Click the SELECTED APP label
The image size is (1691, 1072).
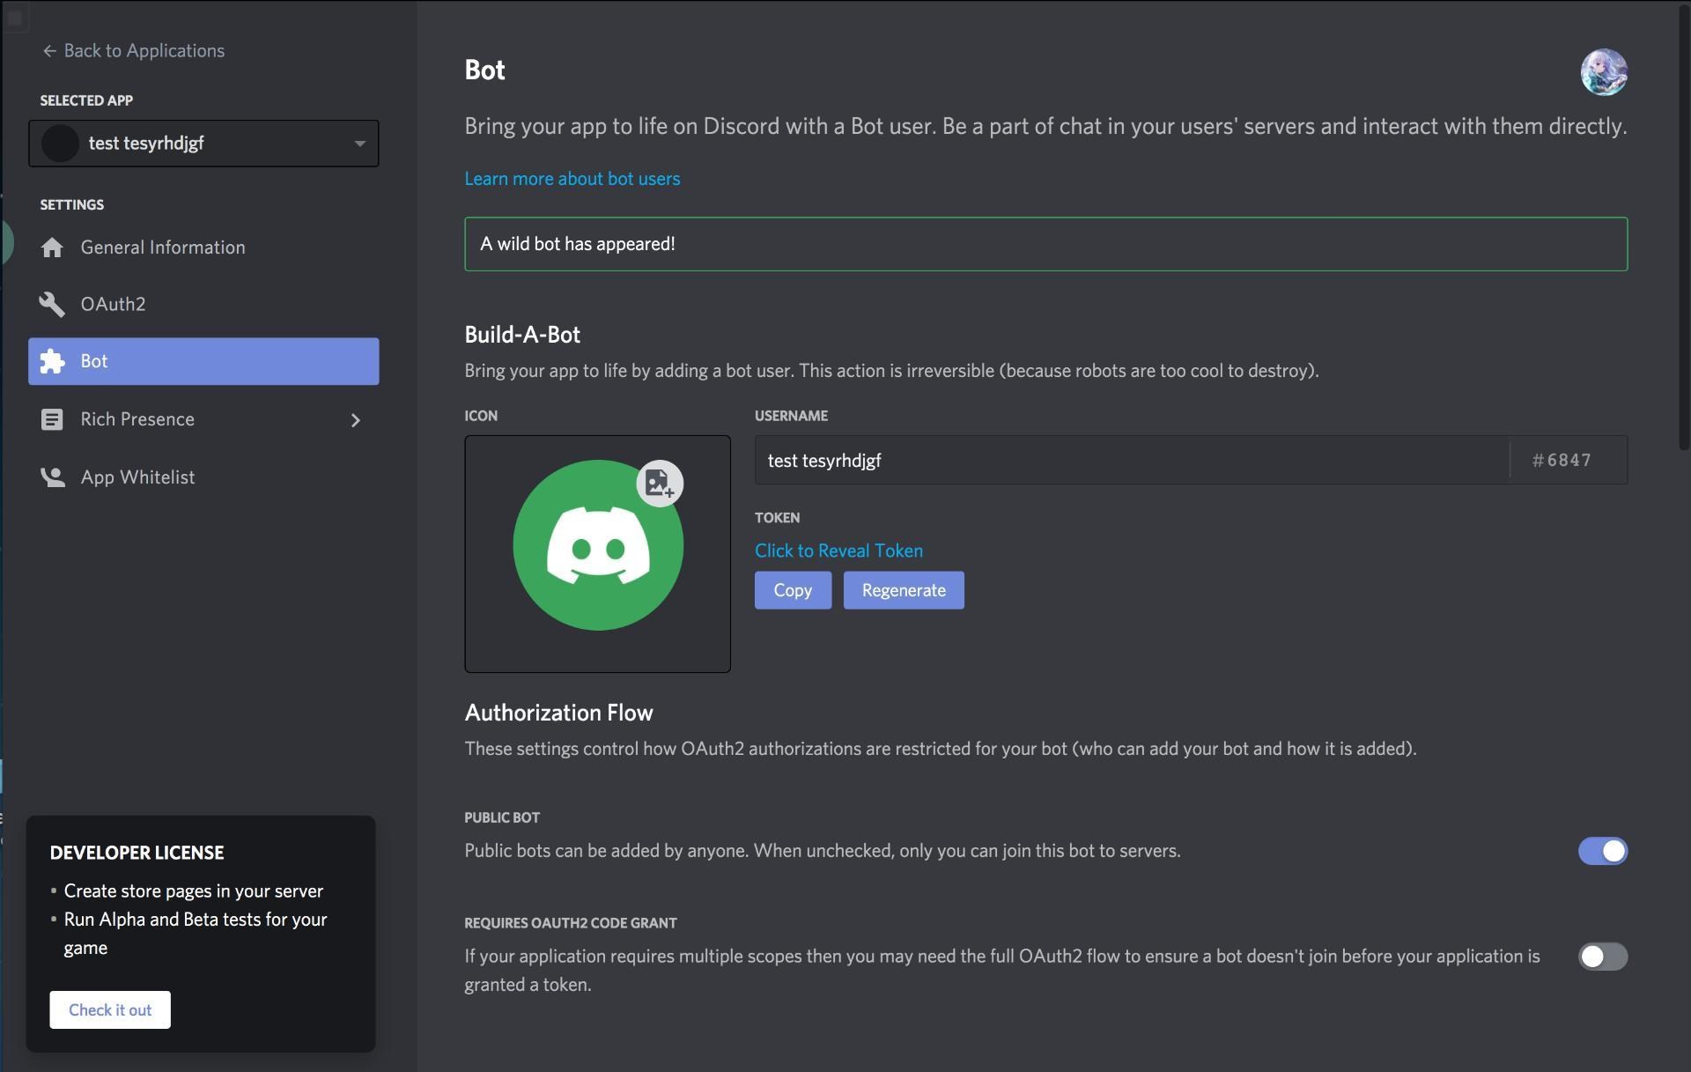point(86,100)
